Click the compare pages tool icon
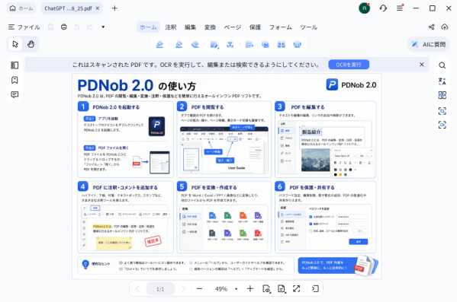 tap(282, 45)
